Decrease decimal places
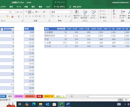Image resolution: width=130 pixels, height=107 pixels. (70, 16)
